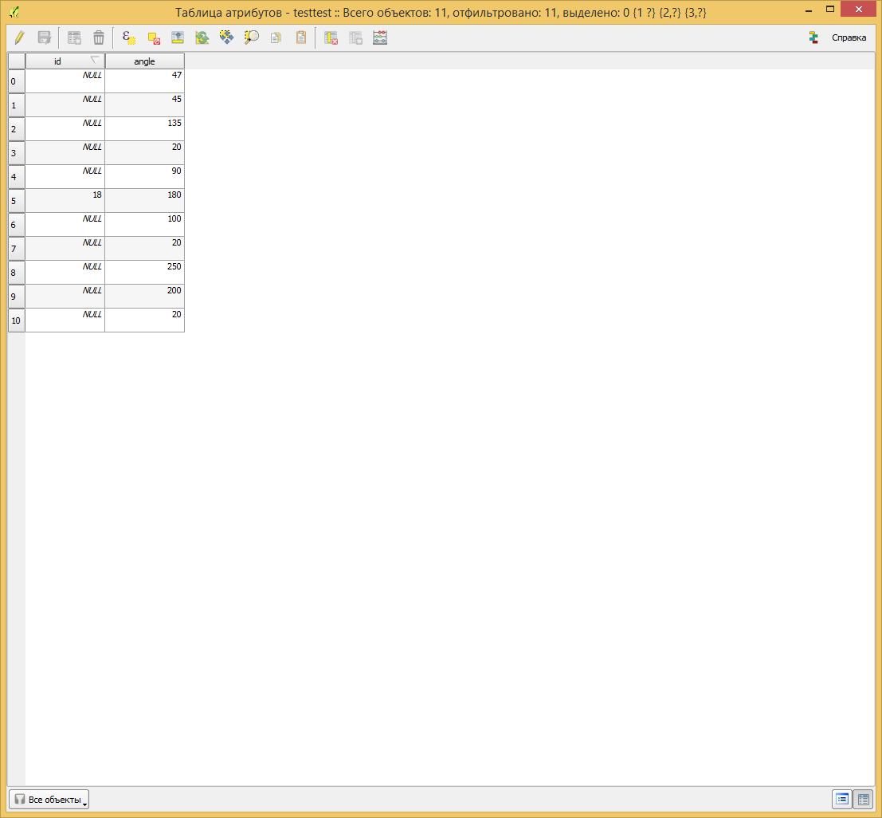
Task: Click id cell with value 18
Action: (x=65, y=201)
